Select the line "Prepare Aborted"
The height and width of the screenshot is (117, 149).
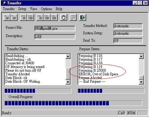(x=90, y=78)
